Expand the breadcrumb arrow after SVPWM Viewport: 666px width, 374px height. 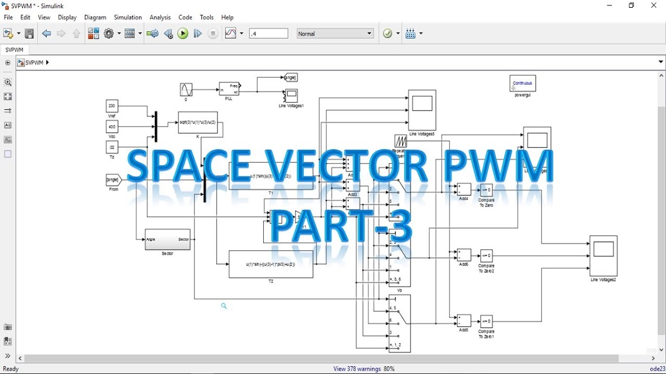pos(47,62)
